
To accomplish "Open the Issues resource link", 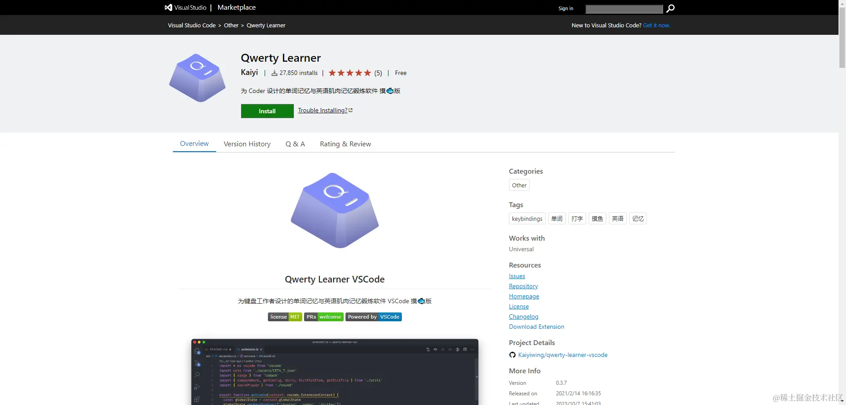I will click(517, 276).
